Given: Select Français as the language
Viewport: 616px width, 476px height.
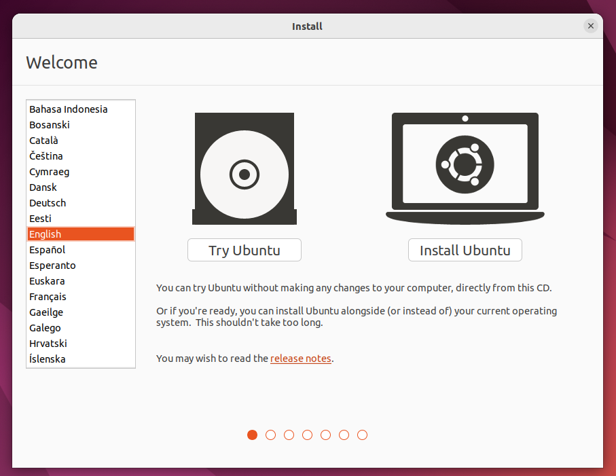Looking at the screenshot, I should [48, 297].
